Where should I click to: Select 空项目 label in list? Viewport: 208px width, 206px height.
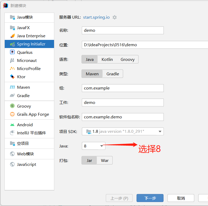(23, 144)
